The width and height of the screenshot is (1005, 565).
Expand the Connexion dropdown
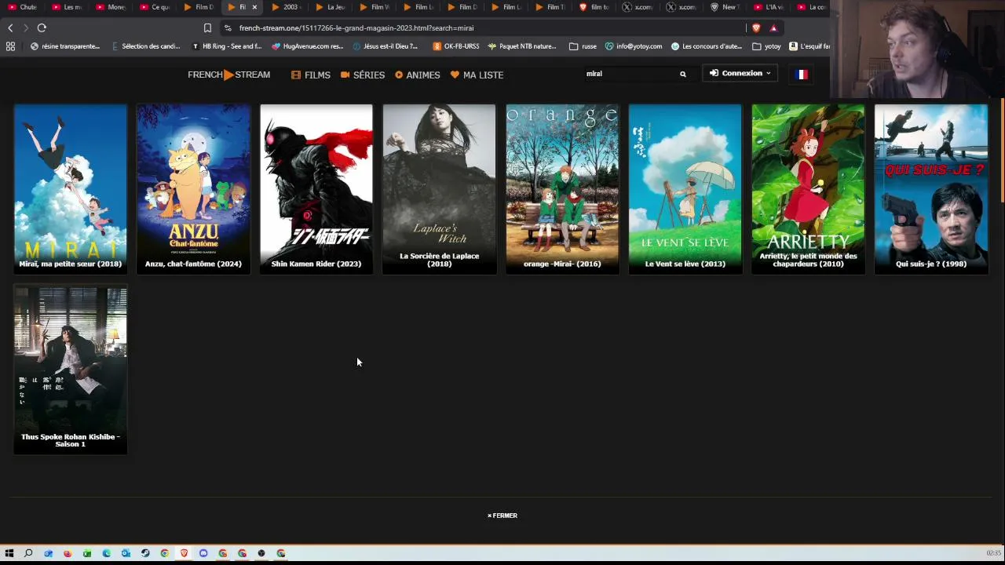[740, 73]
